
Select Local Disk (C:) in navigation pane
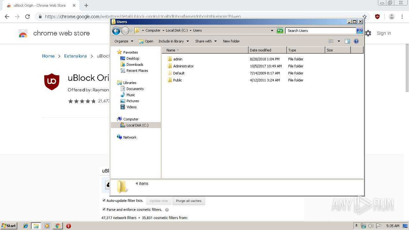click(x=136, y=125)
